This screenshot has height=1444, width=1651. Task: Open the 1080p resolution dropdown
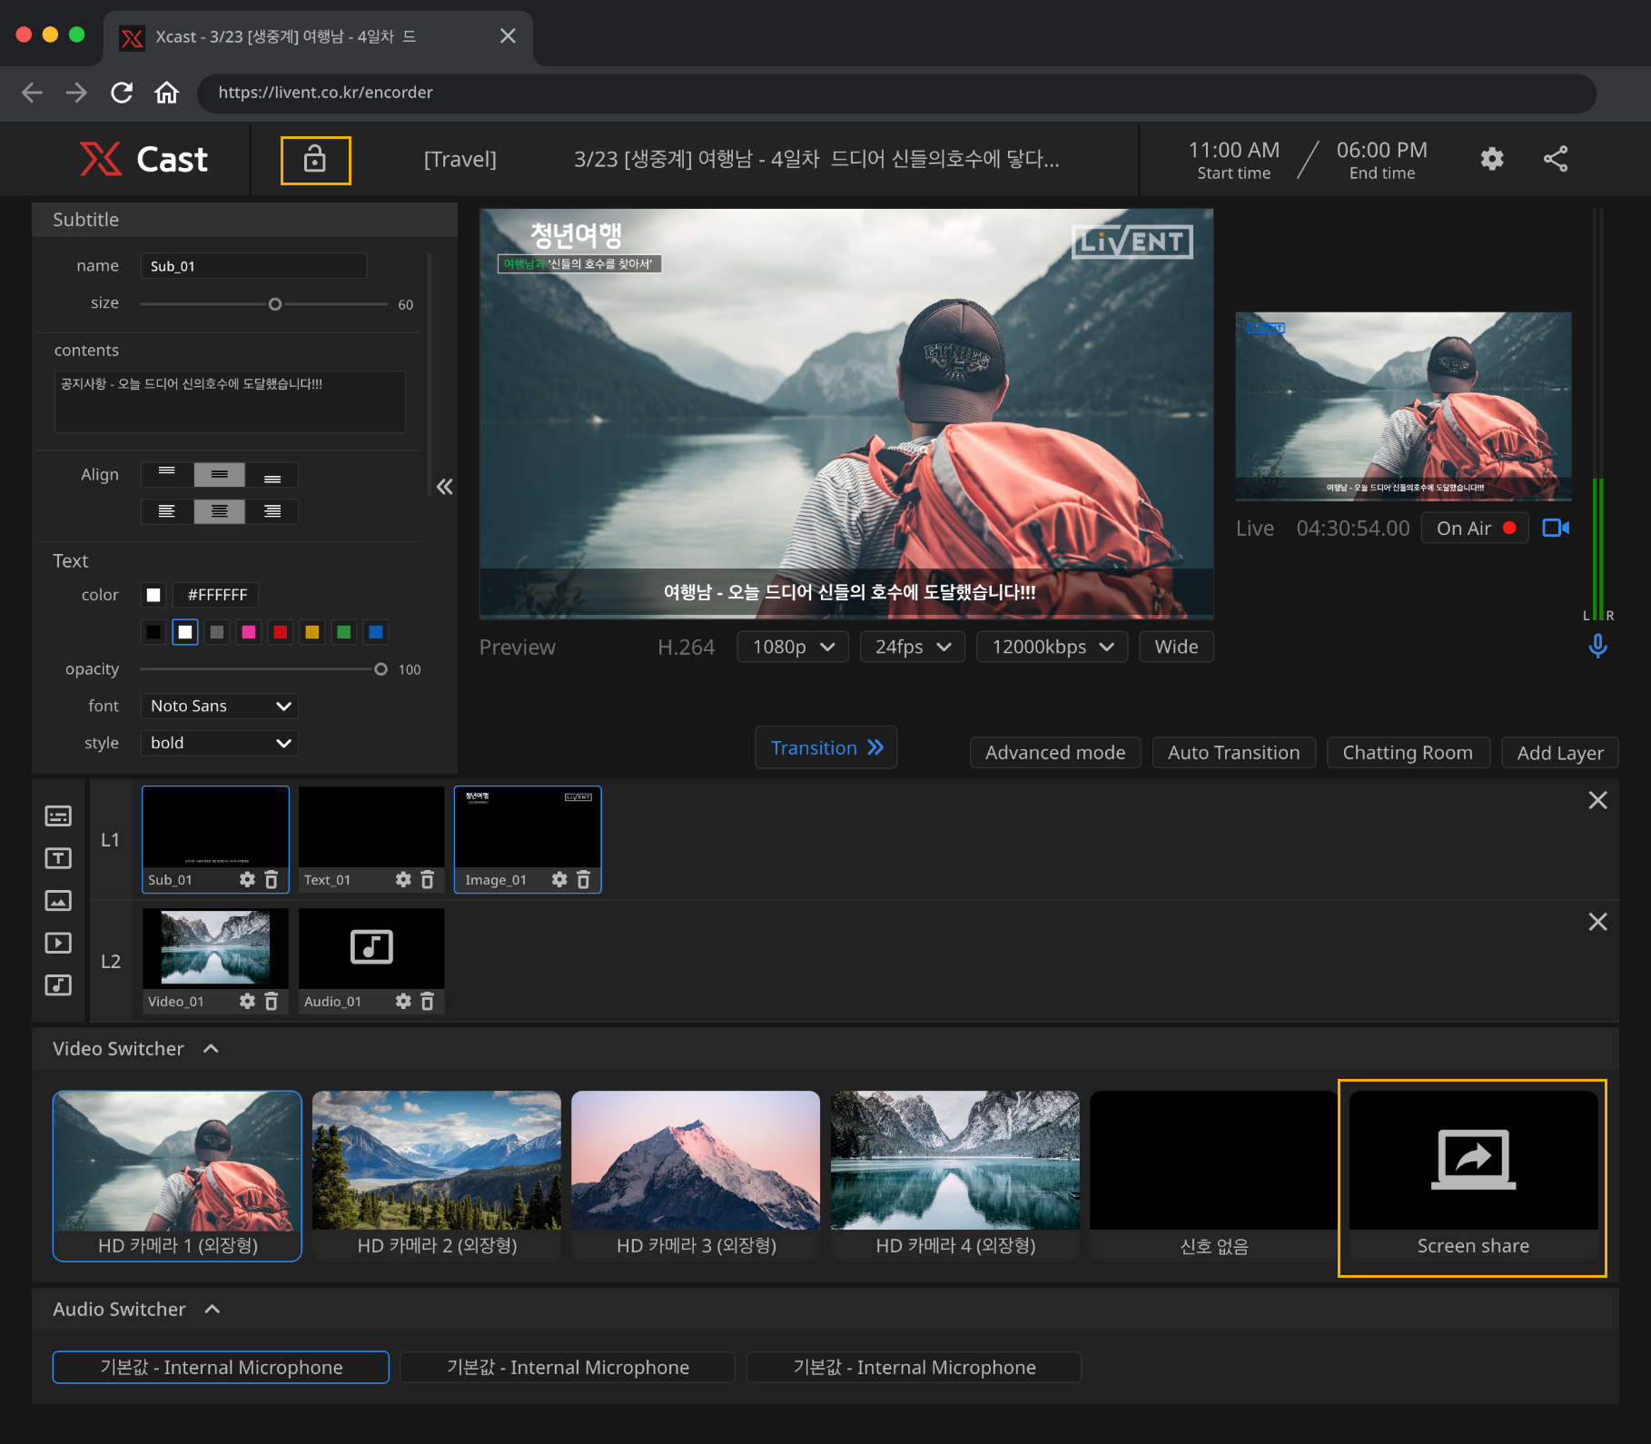[793, 647]
